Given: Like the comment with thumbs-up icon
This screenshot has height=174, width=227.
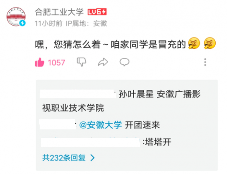Looking at the screenshot, I should click(x=40, y=62).
